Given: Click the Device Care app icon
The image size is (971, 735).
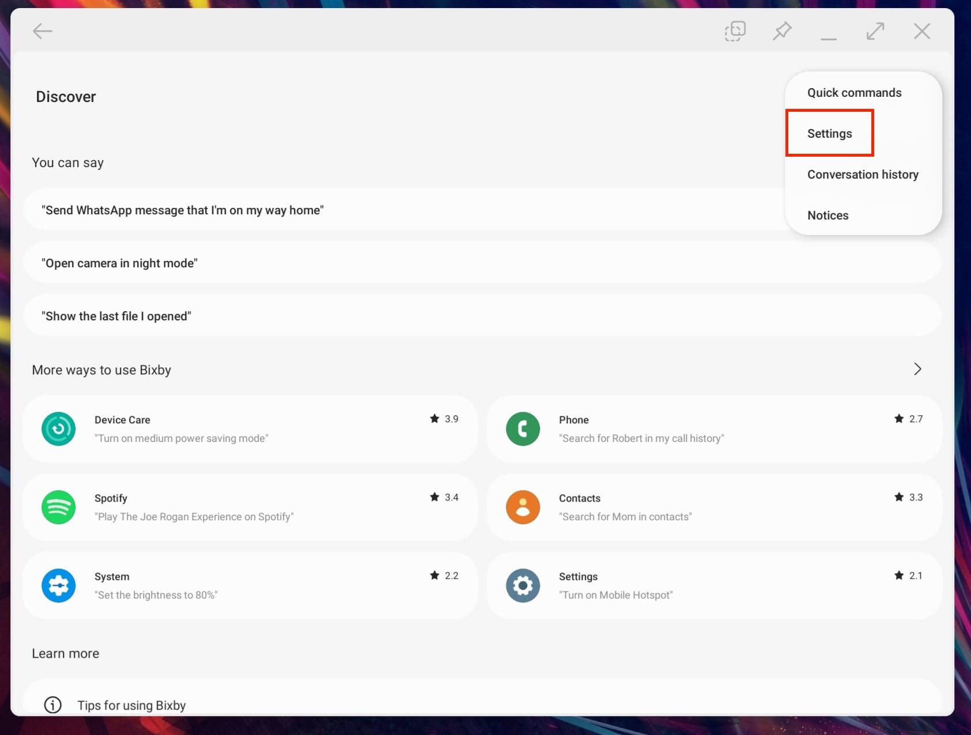Looking at the screenshot, I should (59, 429).
